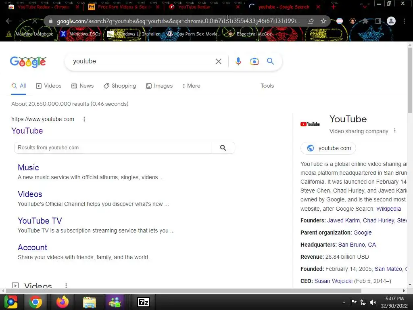Click the vertical page scrollbar thumb
This screenshot has height=310, width=413.
click(x=410, y=80)
